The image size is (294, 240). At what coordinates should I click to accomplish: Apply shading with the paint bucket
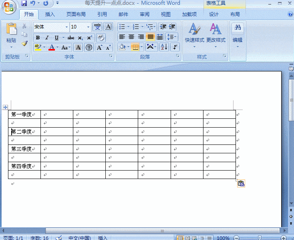click(x=122, y=47)
